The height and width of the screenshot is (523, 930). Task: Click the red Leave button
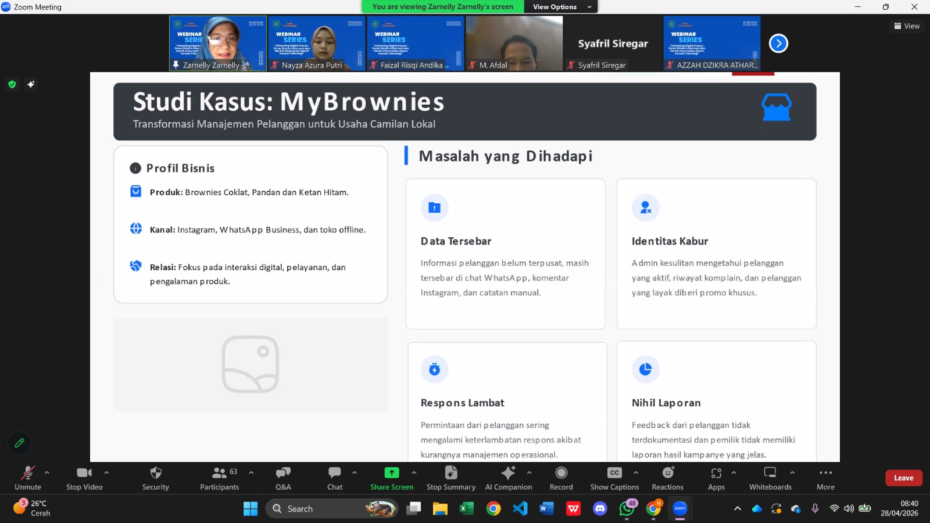point(903,478)
